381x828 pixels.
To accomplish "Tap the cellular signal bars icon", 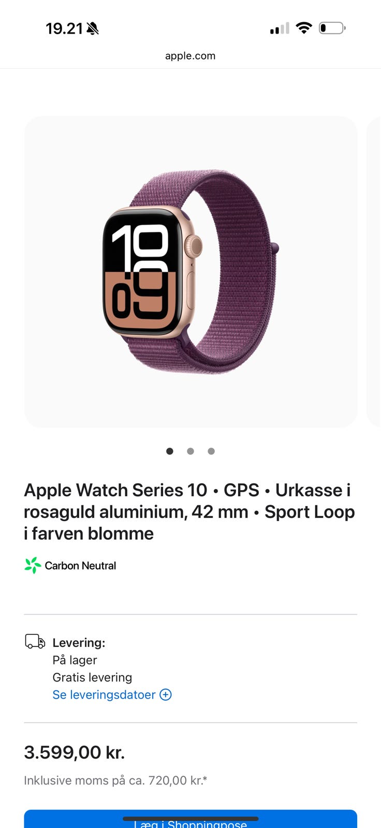I will [x=280, y=28].
